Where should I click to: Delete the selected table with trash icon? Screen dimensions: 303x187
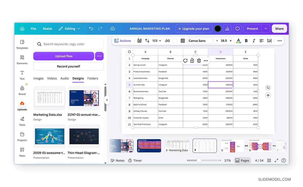[199, 61]
